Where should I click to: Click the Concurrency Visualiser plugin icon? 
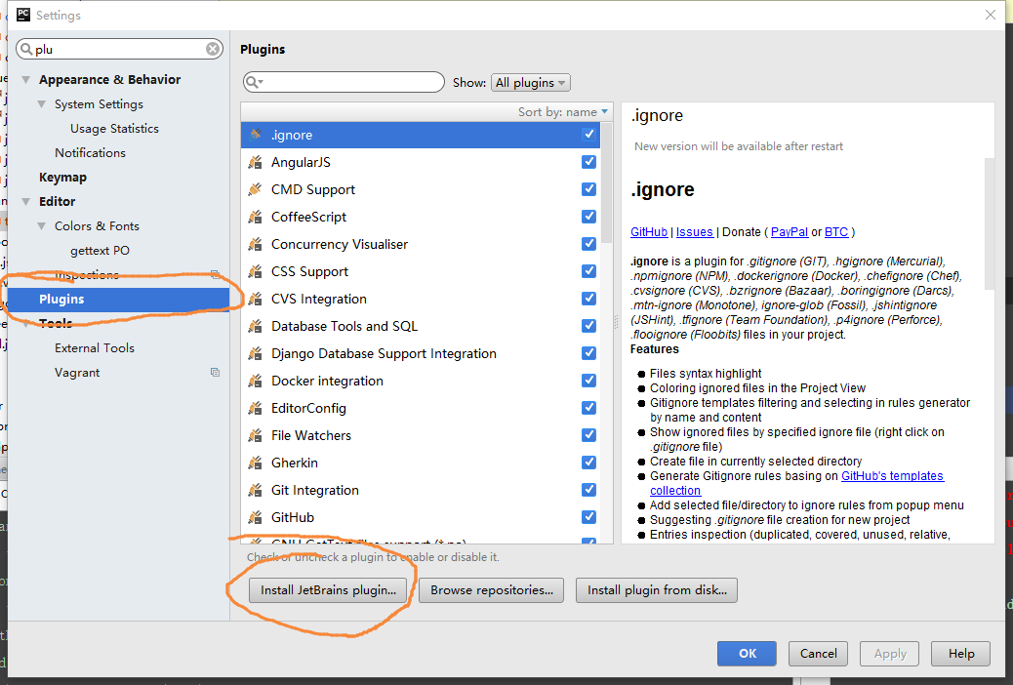pyautogui.click(x=255, y=244)
